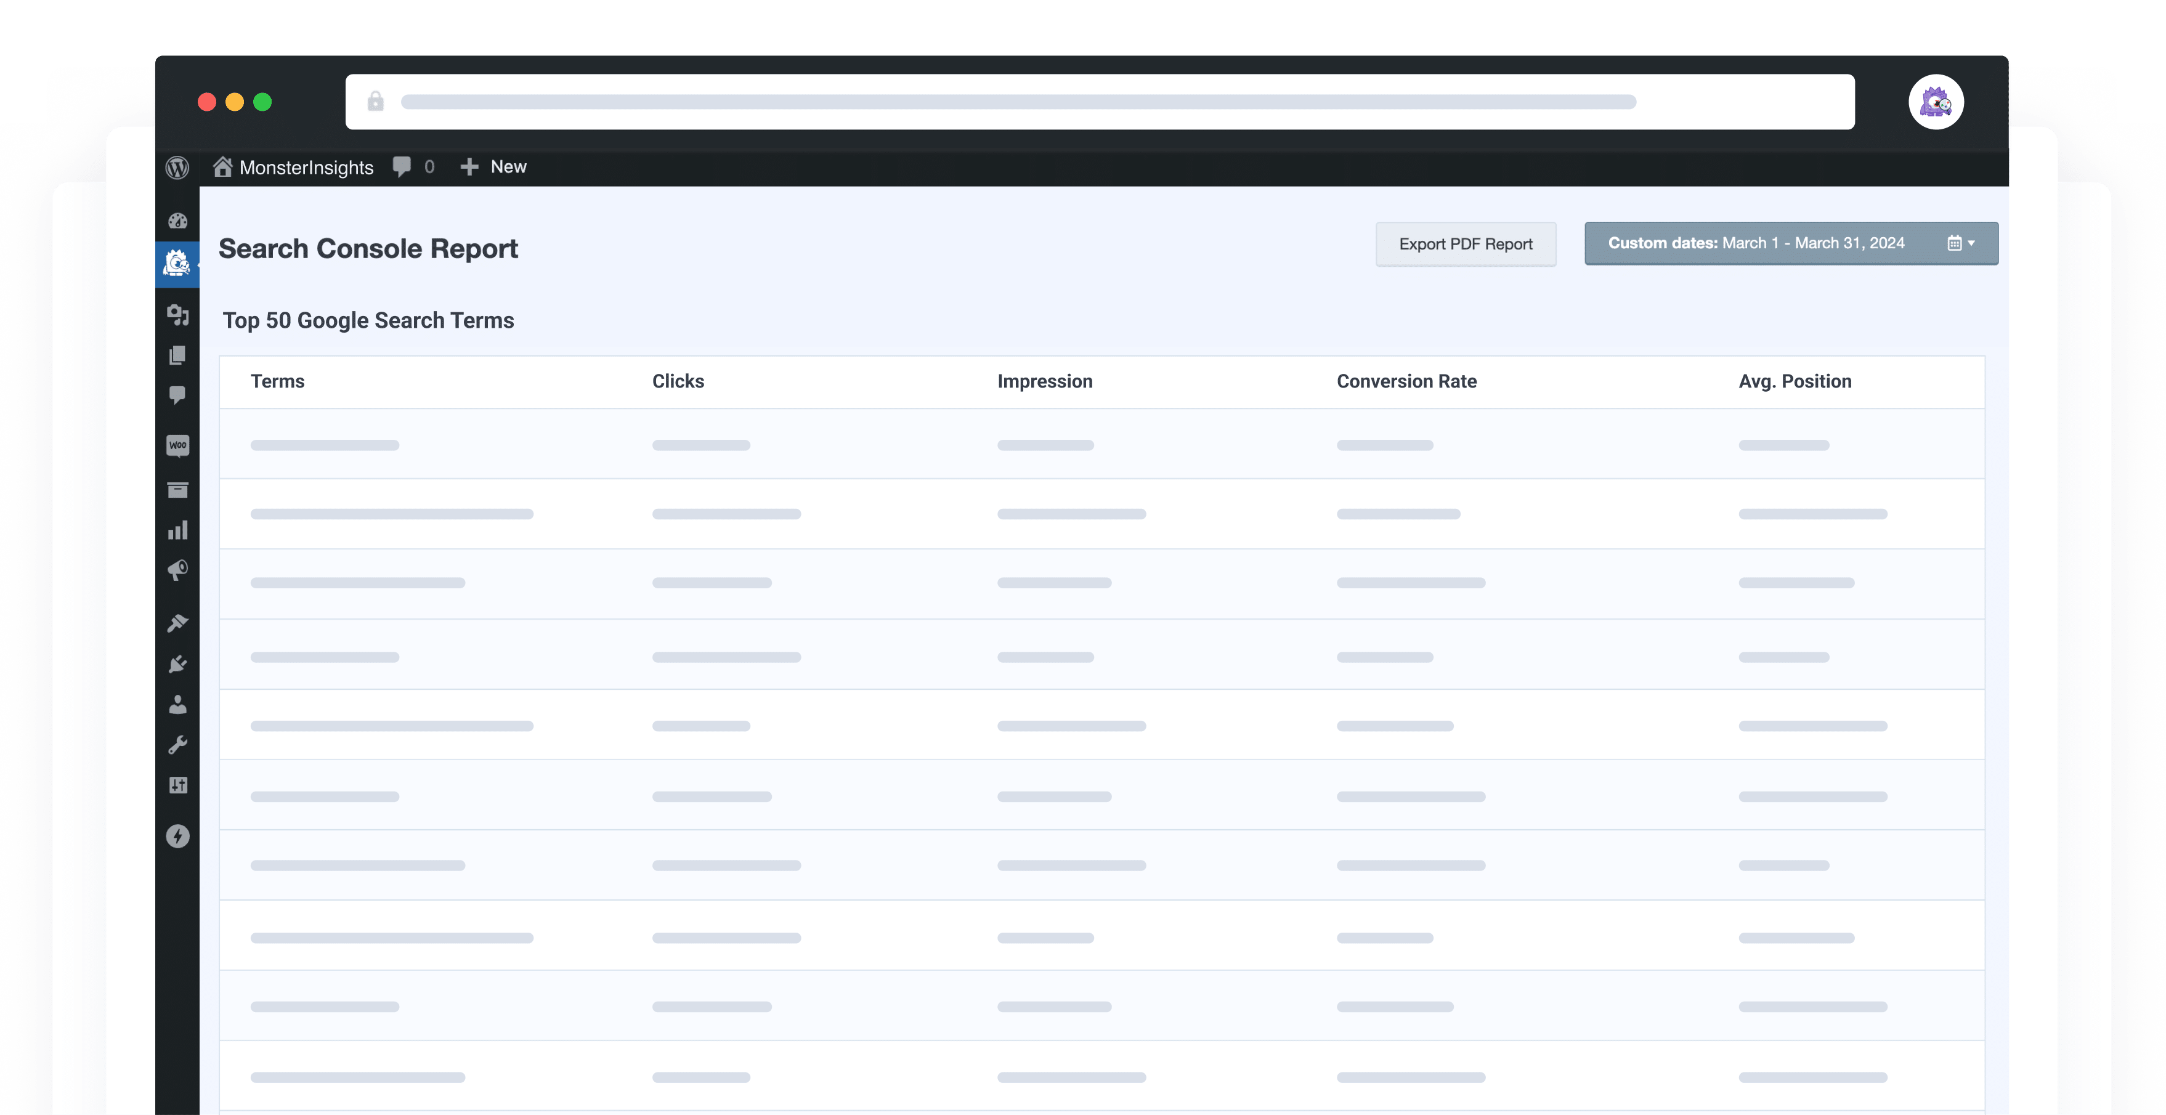Open the Tools wrench icon
Screen dimensions: 2166x1115
(x=177, y=745)
